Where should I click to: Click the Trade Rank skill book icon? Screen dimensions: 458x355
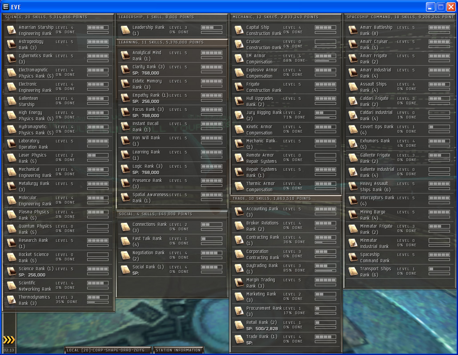[x=239, y=339]
